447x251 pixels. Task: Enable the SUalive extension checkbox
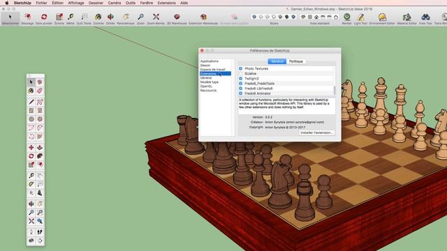(x=240, y=73)
